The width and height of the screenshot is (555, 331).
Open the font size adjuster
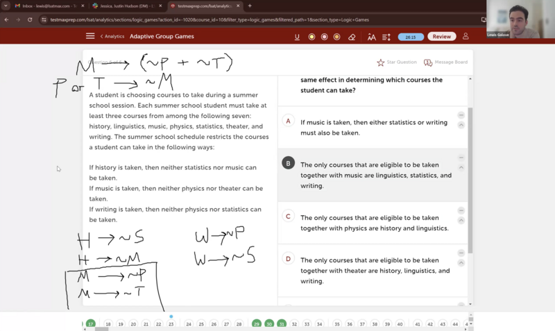tap(372, 37)
